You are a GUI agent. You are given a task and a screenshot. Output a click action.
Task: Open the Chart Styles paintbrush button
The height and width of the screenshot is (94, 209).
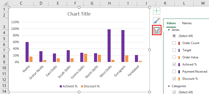pos(157,21)
